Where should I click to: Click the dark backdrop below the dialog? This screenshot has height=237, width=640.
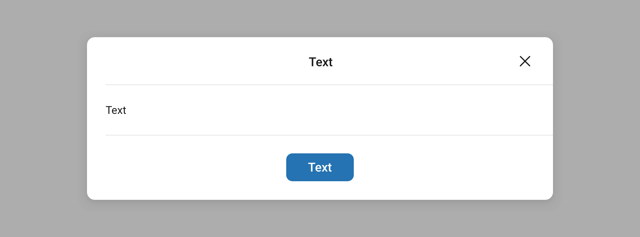320,223
